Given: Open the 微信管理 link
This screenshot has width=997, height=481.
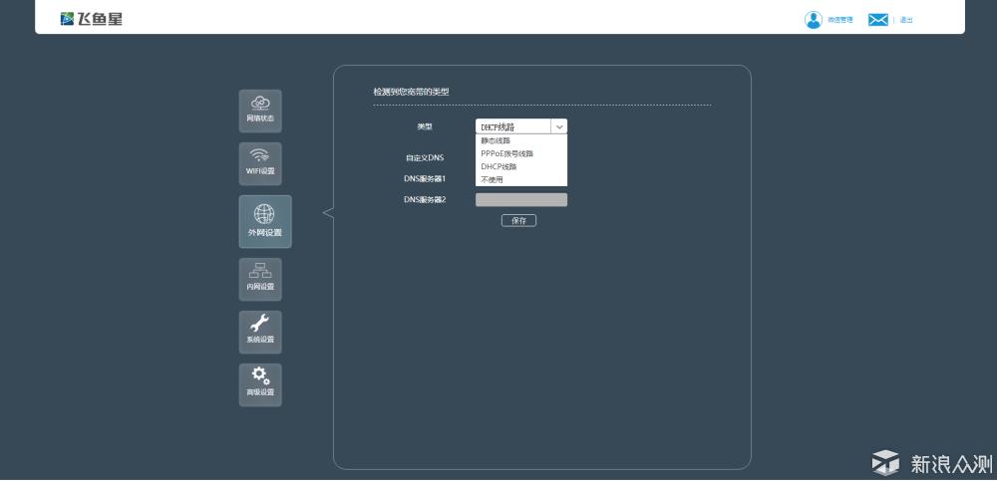Looking at the screenshot, I should click(x=839, y=20).
